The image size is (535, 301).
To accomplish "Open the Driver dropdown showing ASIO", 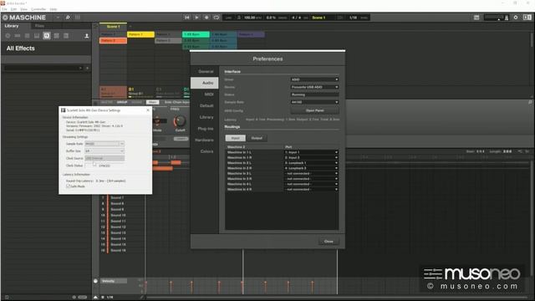I will tap(314, 79).
